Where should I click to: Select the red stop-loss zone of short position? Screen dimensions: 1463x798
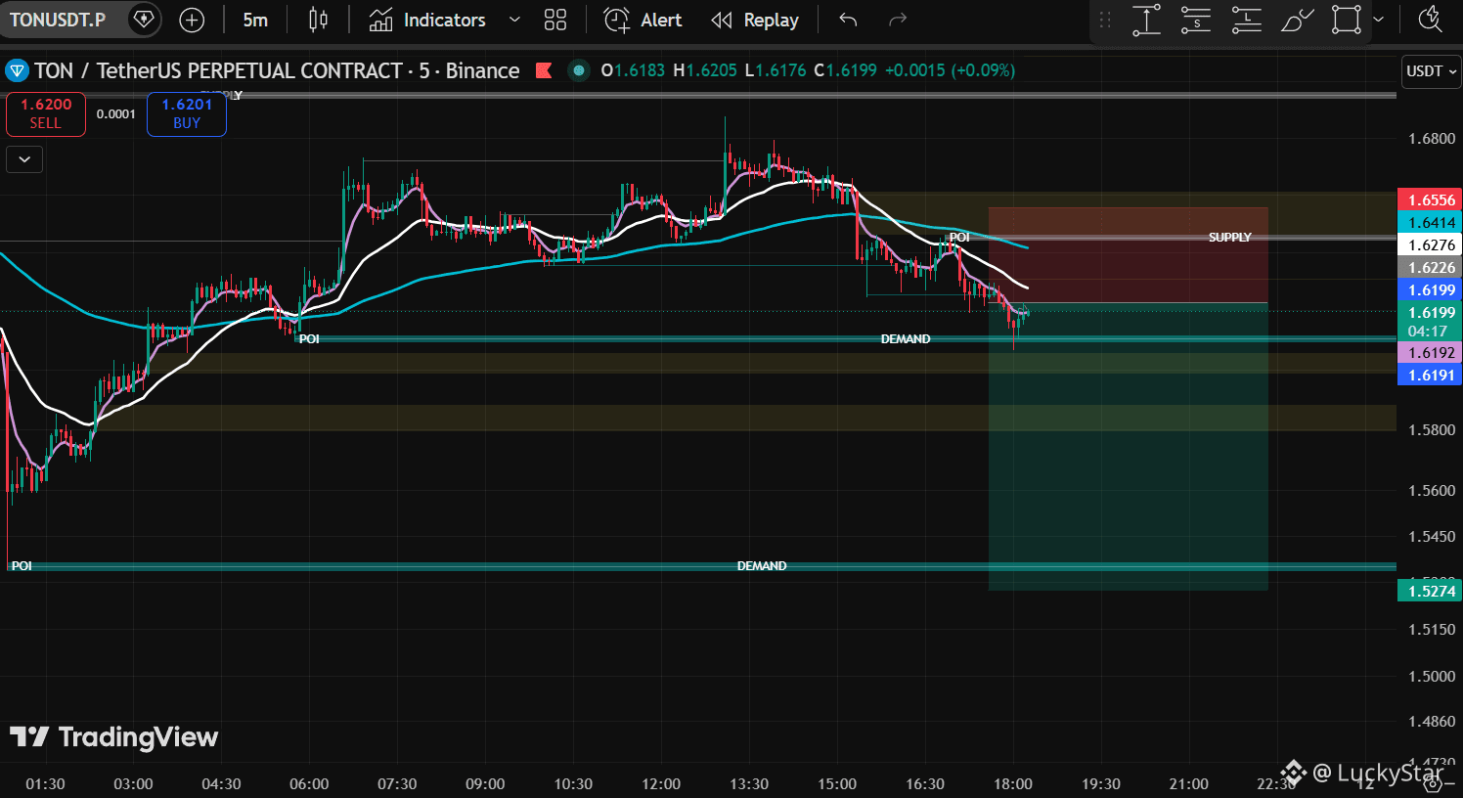click(x=1128, y=255)
